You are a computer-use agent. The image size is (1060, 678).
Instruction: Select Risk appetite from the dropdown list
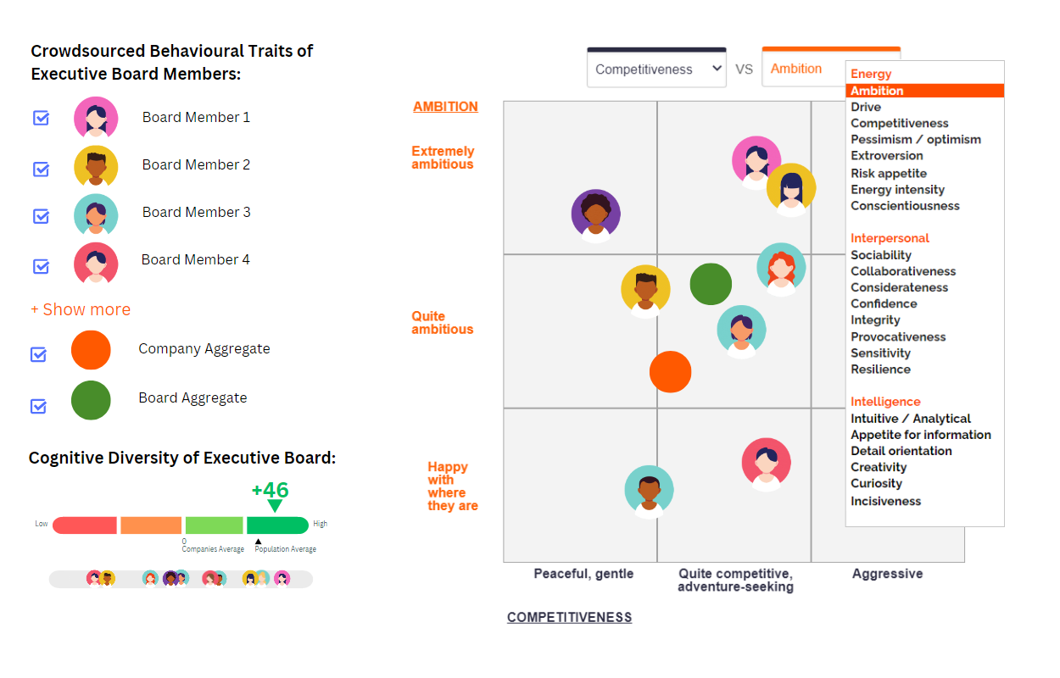(x=889, y=173)
